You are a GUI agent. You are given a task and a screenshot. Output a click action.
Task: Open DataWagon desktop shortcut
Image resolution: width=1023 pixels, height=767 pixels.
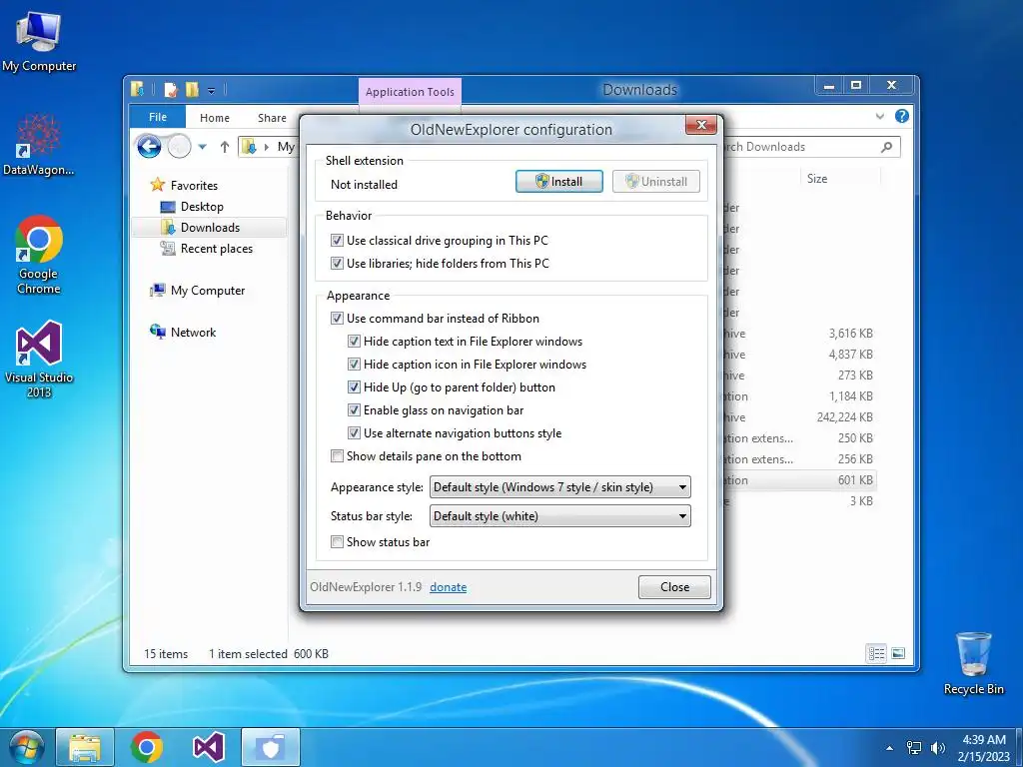(x=39, y=144)
